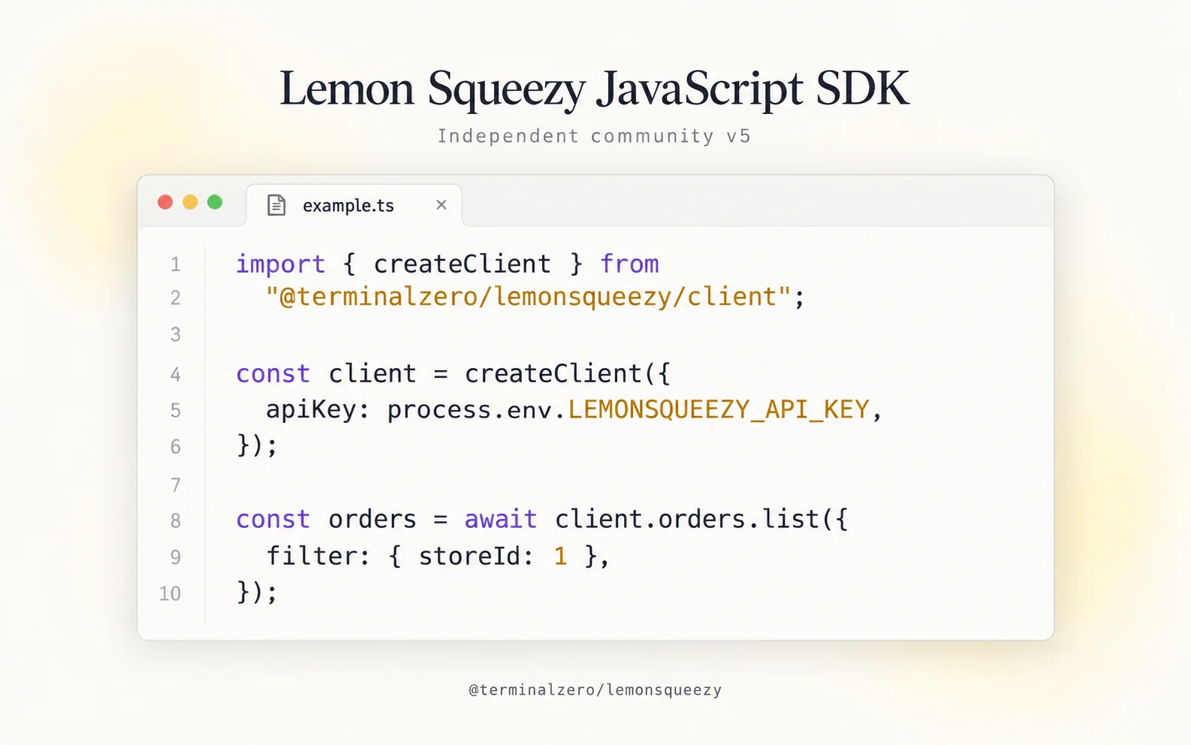This screenshot has width=1191, height=745.
Task: Click the @terminalzero/lemonsqueezy footer text
Action: pos(595,690)
